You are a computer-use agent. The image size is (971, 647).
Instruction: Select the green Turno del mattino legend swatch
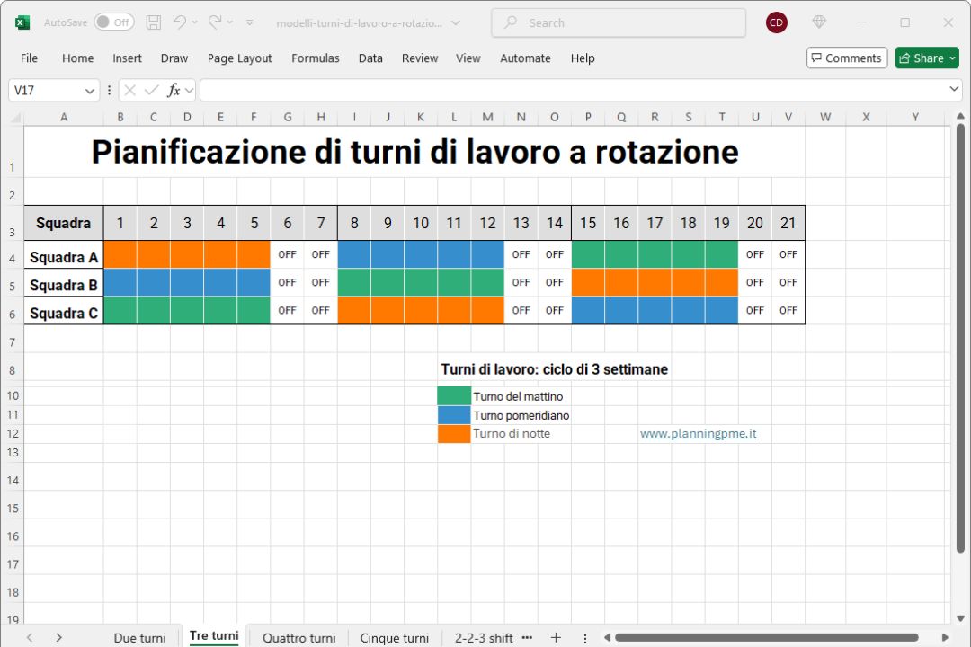(454, 396)
